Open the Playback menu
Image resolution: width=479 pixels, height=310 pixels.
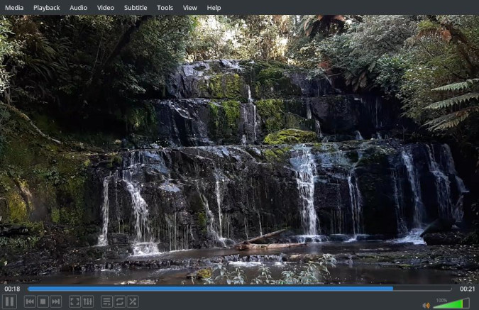point(46,8)
